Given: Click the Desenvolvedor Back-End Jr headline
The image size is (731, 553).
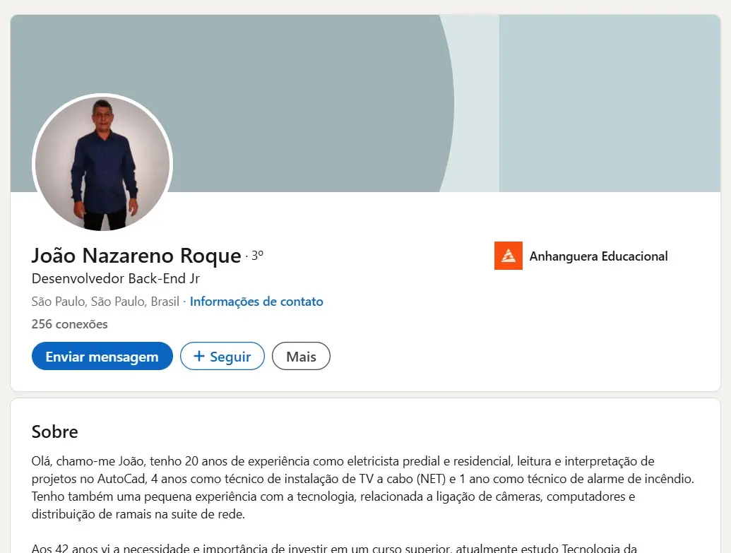Looking at the screenshot, I should coord(116,278).
